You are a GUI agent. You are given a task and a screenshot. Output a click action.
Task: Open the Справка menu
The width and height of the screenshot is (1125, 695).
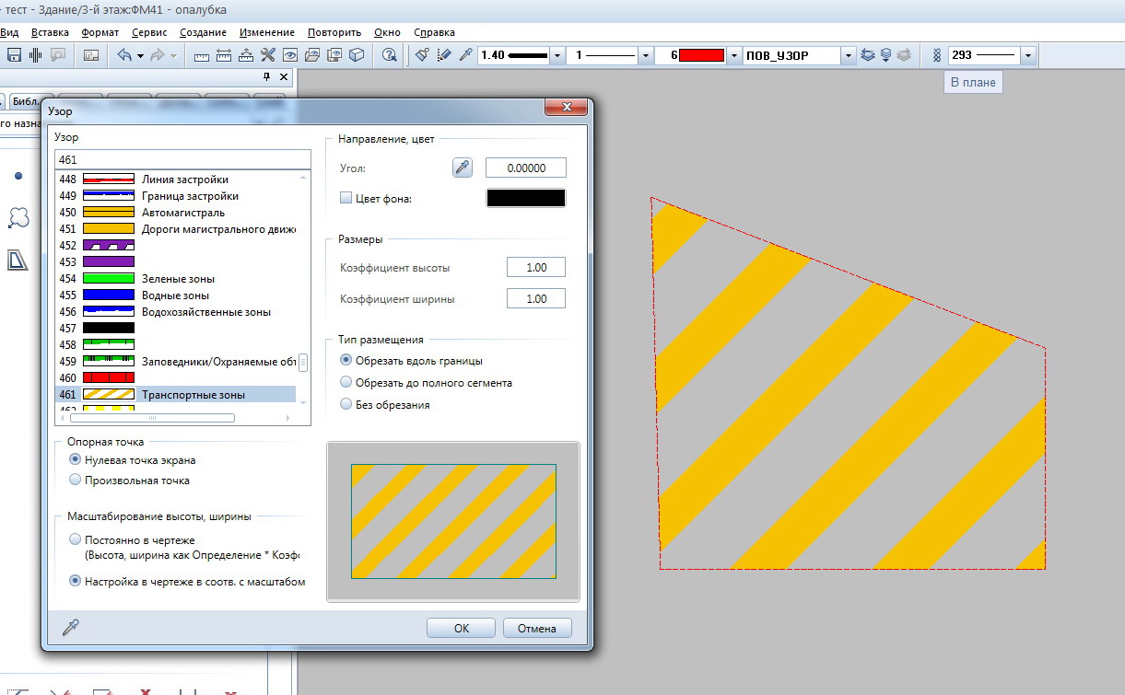435,32
